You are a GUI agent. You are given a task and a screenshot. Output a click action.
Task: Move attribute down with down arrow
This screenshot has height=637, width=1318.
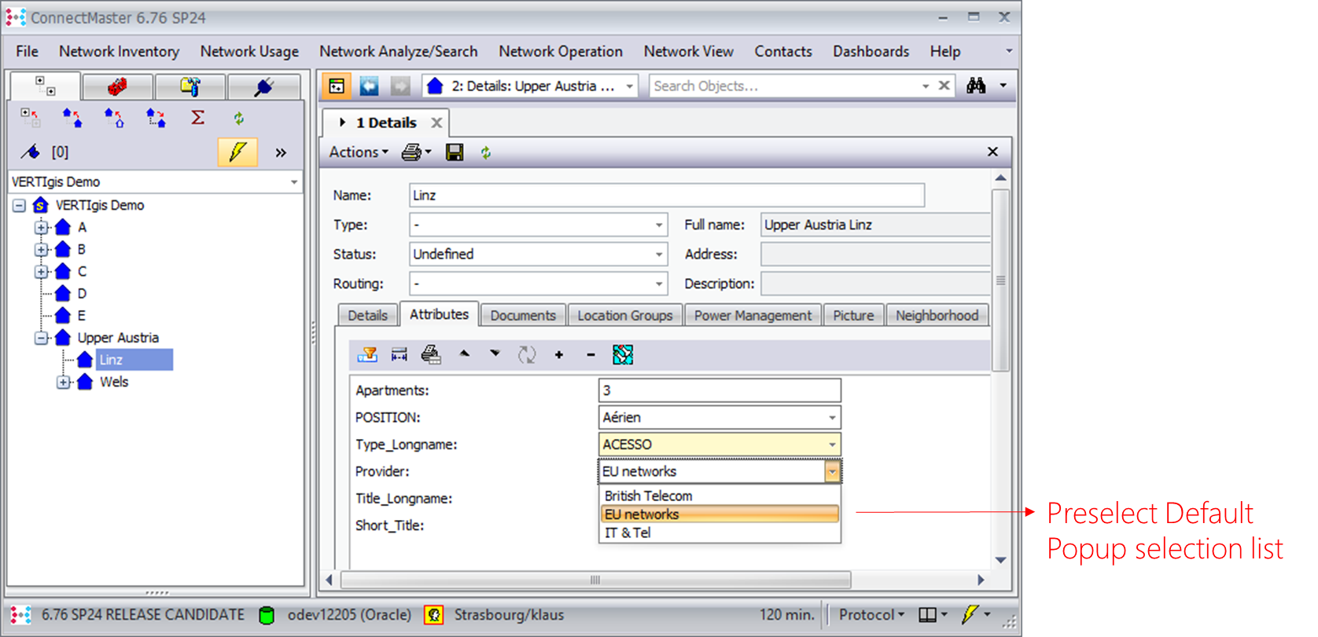tap(495, 353)
